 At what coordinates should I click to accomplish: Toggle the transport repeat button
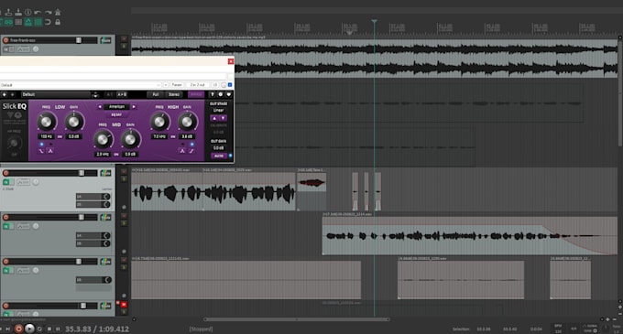coord(39,329)
